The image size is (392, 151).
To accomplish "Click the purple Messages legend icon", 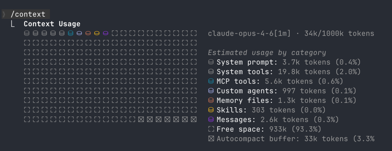I will click(x=211, y=120).
